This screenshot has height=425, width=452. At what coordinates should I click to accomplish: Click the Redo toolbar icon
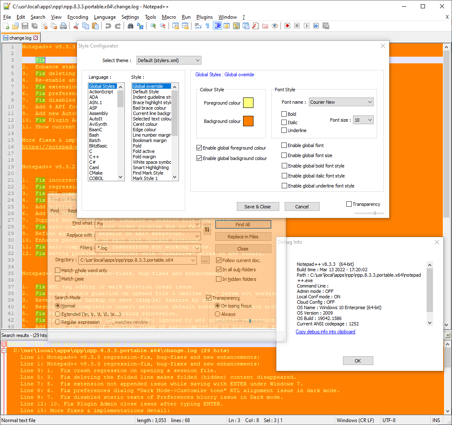(118, 26)
